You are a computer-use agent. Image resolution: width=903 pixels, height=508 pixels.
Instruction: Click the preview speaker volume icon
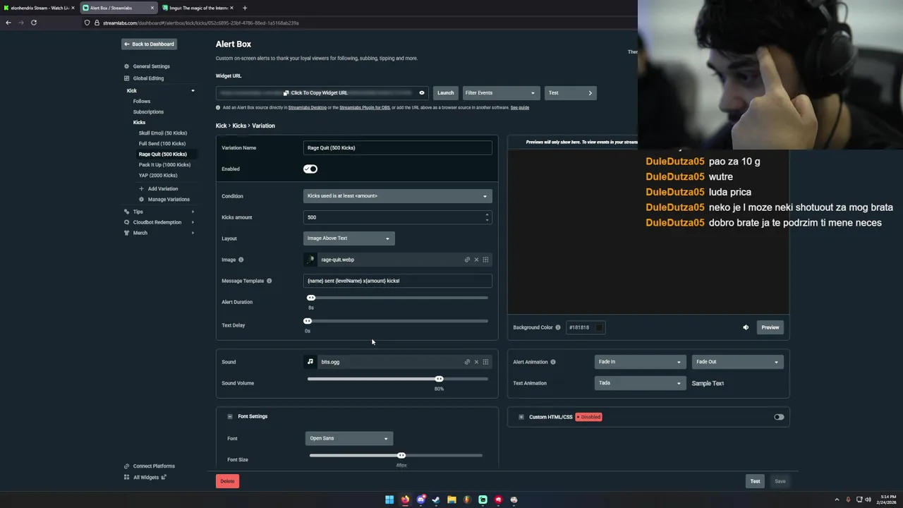[746, 327]
